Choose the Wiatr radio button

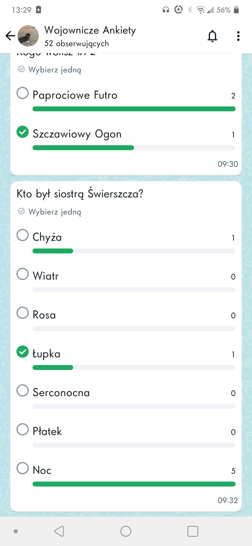(x=23, y=274)
